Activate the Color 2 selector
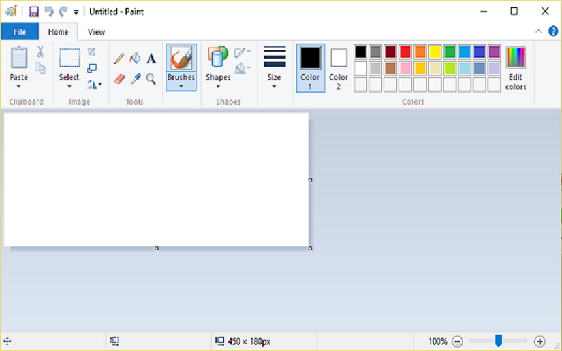Screen dimensions: 562x351 339,68
